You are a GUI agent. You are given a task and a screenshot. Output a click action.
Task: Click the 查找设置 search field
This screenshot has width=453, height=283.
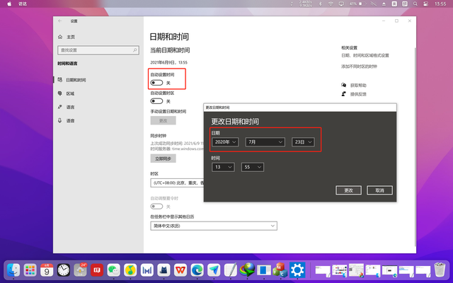(98, 50)
